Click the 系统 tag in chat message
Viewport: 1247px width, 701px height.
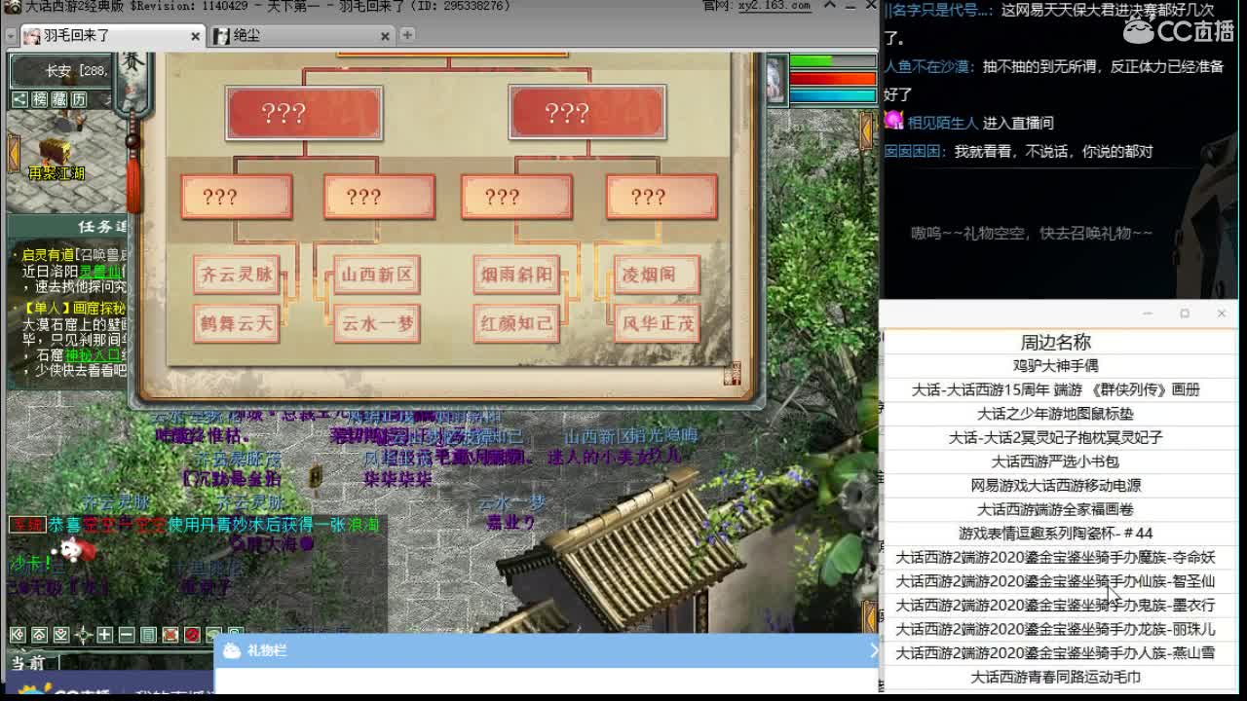[x=27, y=525]
